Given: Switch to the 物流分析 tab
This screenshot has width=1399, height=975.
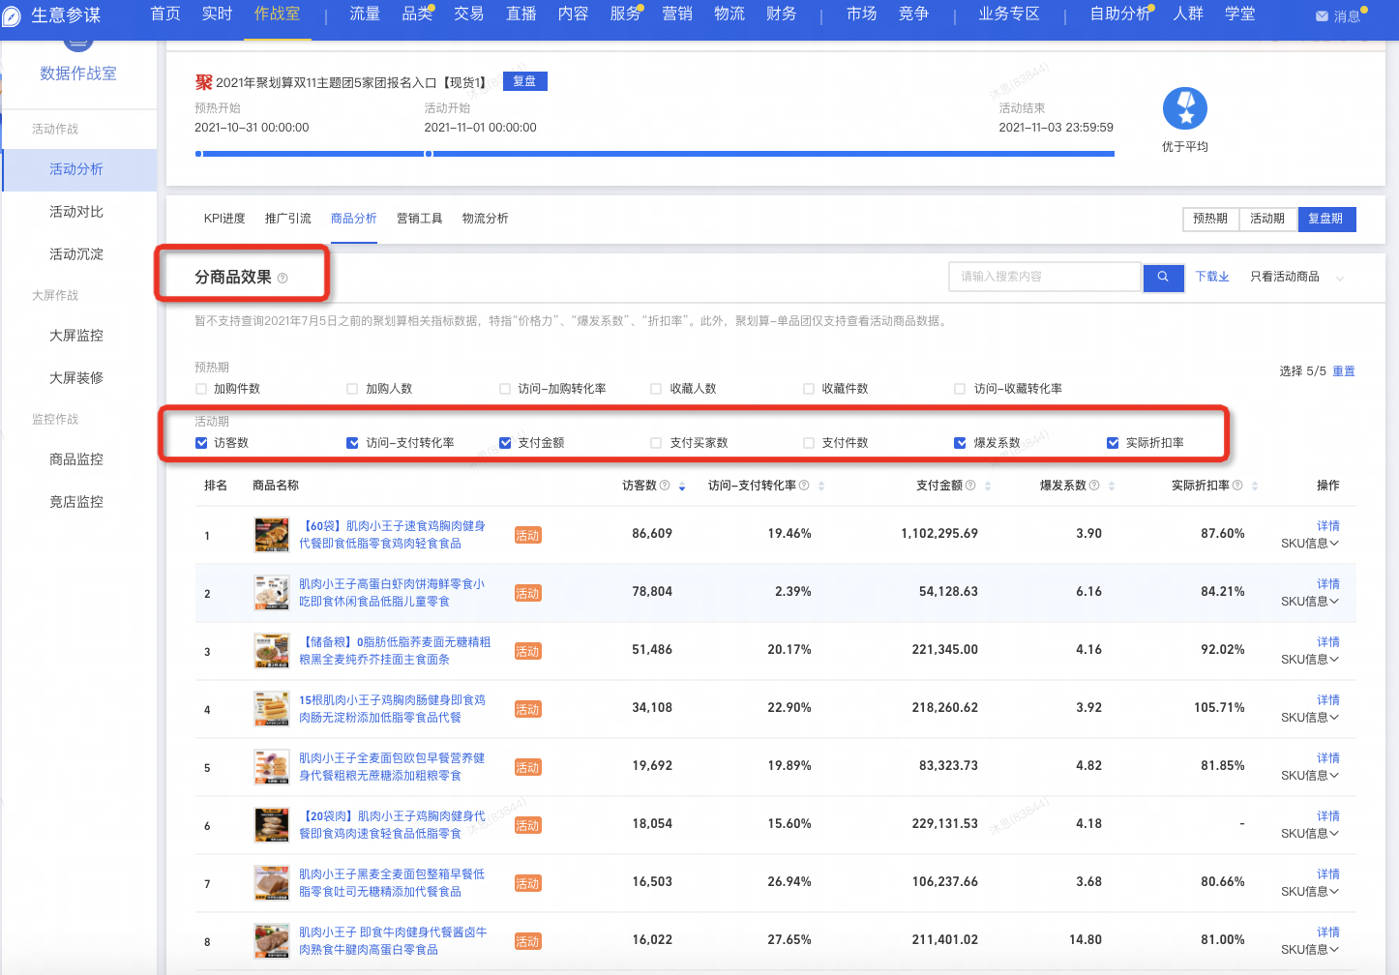Looking at the screenshot, I should coord(486,219).
